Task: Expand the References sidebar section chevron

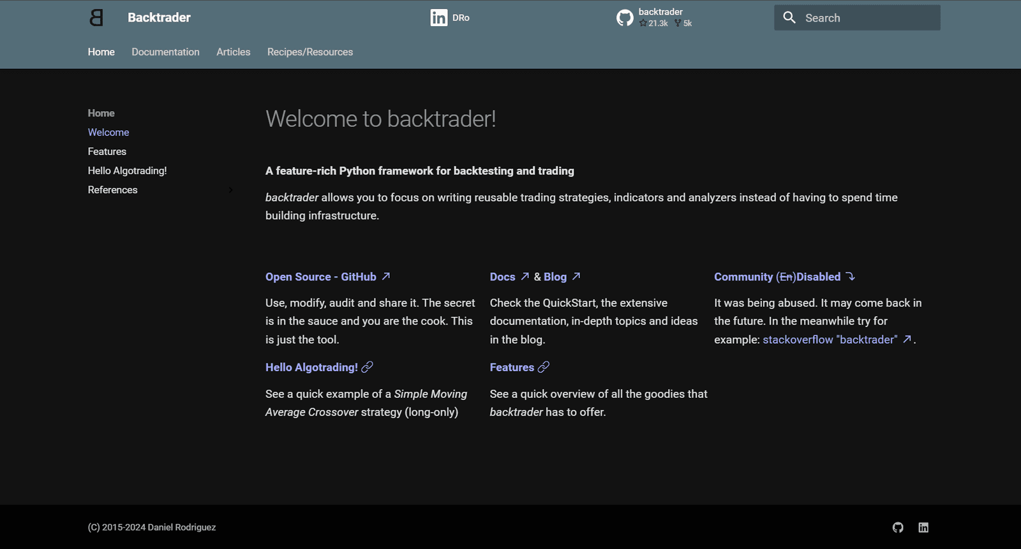Action: (x=230, y=190)
